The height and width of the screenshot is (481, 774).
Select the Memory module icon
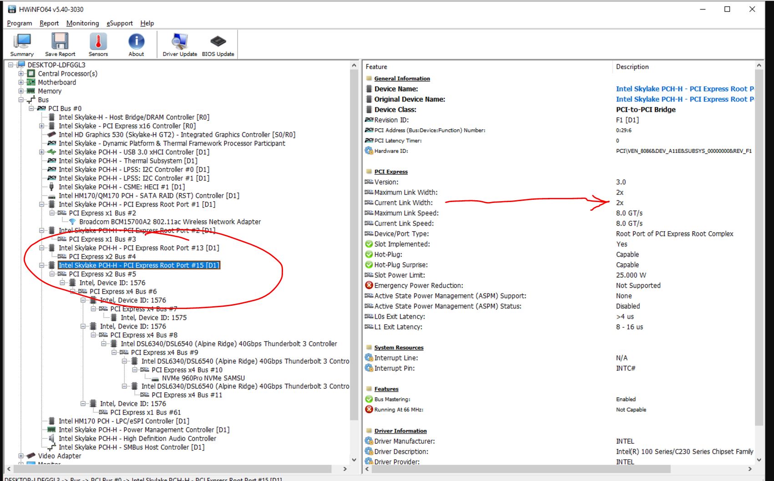[x=31, y=91]
